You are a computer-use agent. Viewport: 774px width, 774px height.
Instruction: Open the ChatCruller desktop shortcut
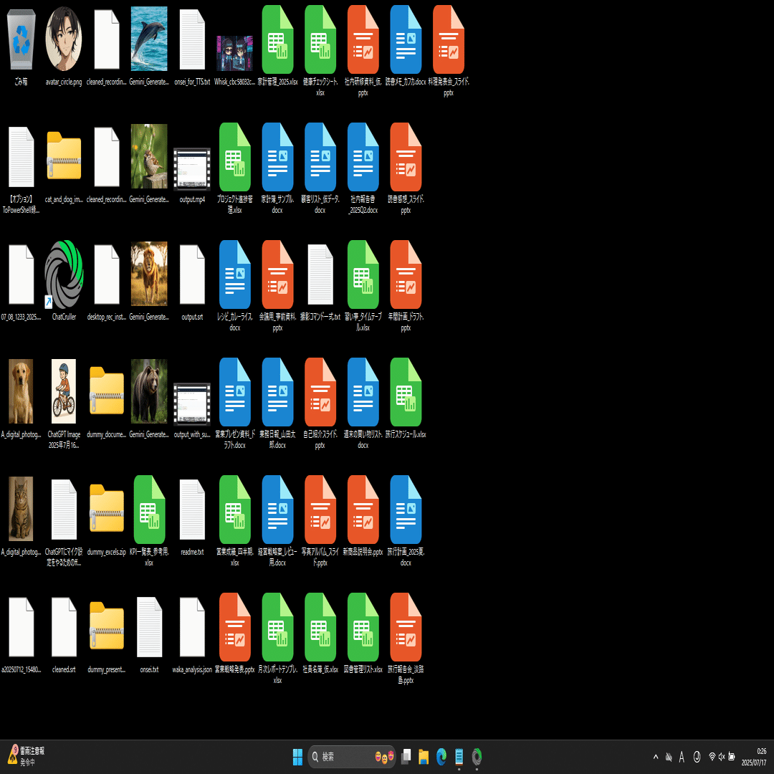point(64,274)
